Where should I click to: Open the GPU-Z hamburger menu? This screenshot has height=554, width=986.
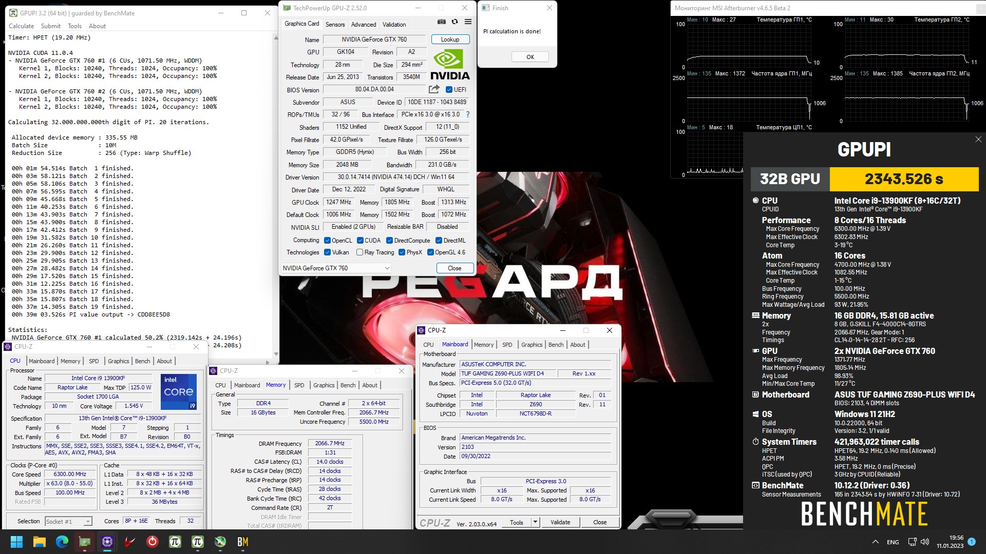(x=468, y=22)
